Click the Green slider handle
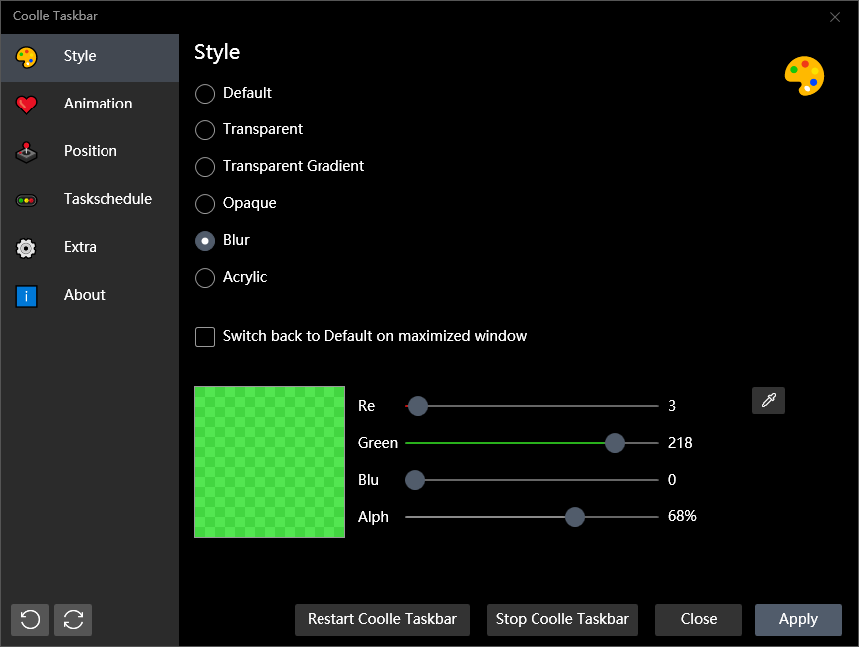 coord(615,443)
